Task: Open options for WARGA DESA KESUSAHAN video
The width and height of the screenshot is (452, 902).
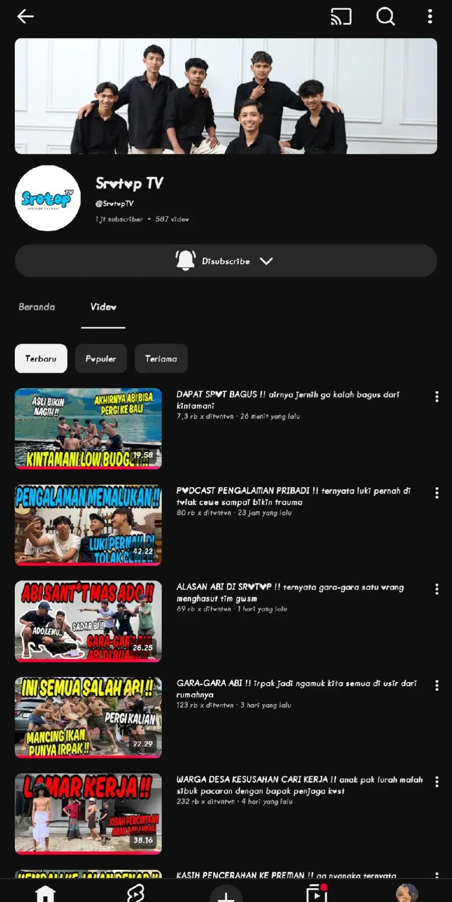Action: tap(437, 781)
